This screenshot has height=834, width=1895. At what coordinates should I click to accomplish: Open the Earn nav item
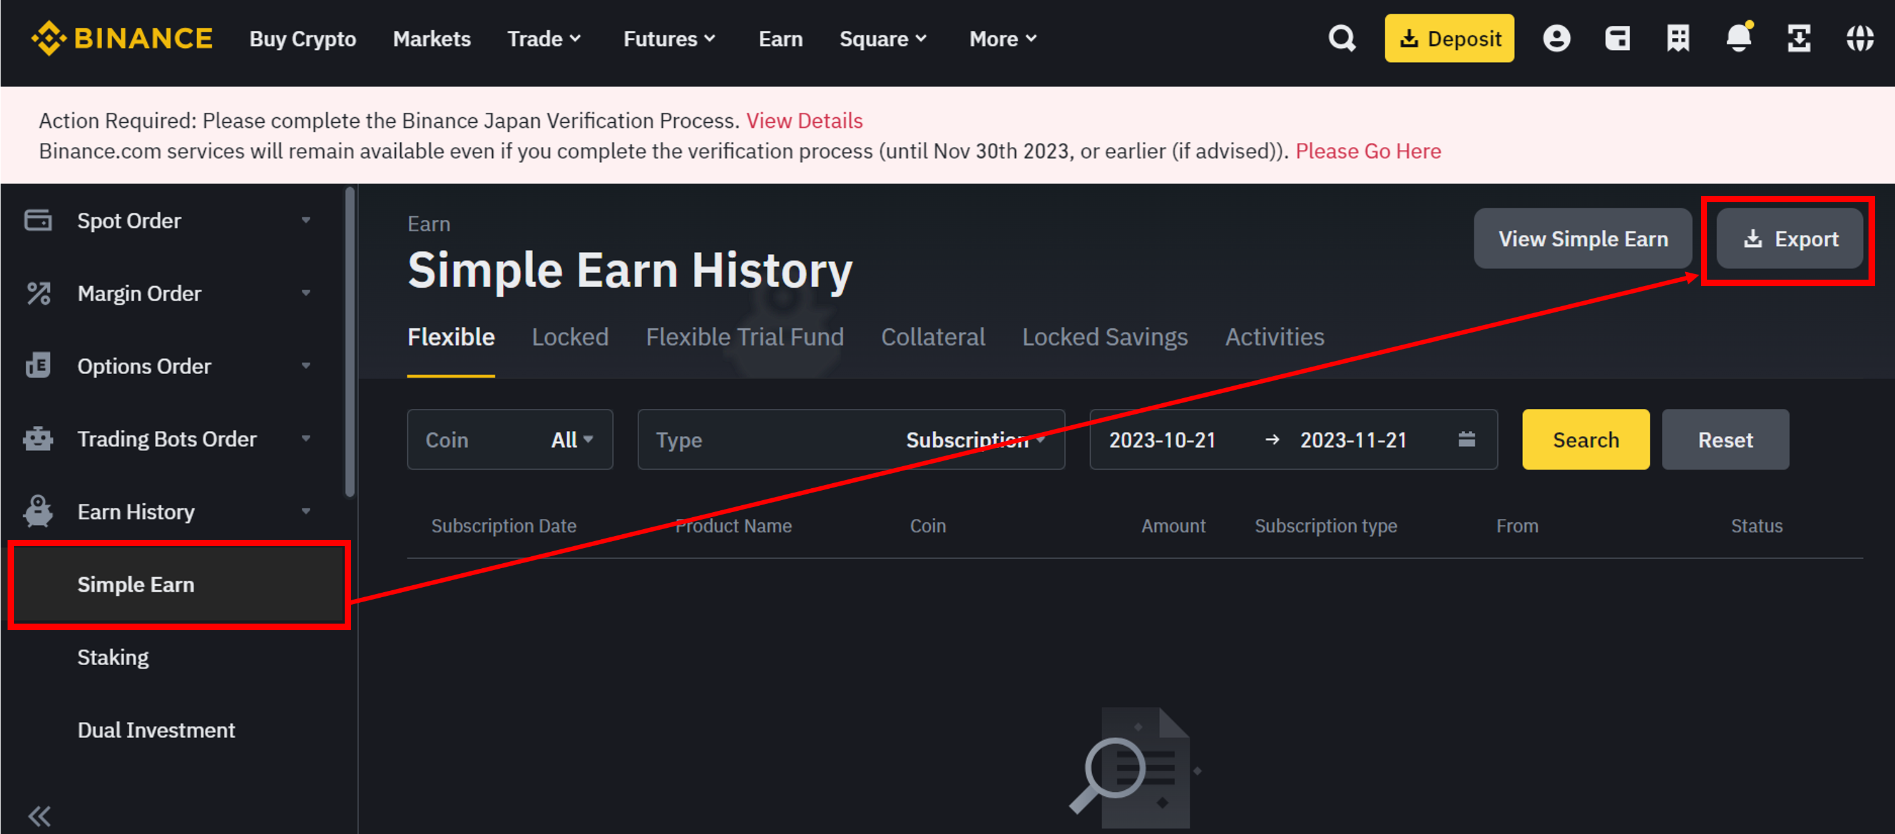click(x=781, y=38)
